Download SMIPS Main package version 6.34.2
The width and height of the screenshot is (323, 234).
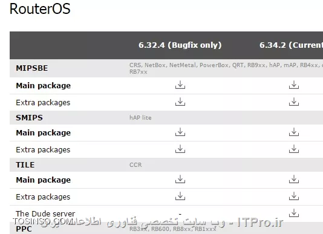[294, 132]
